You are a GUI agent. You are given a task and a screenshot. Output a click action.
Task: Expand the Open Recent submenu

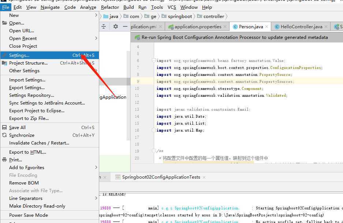50,39
